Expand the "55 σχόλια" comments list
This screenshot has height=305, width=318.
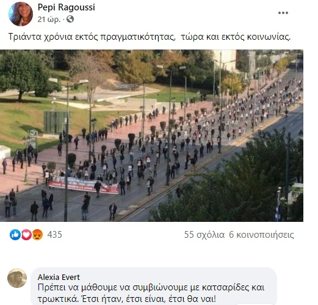coord(204,235)
